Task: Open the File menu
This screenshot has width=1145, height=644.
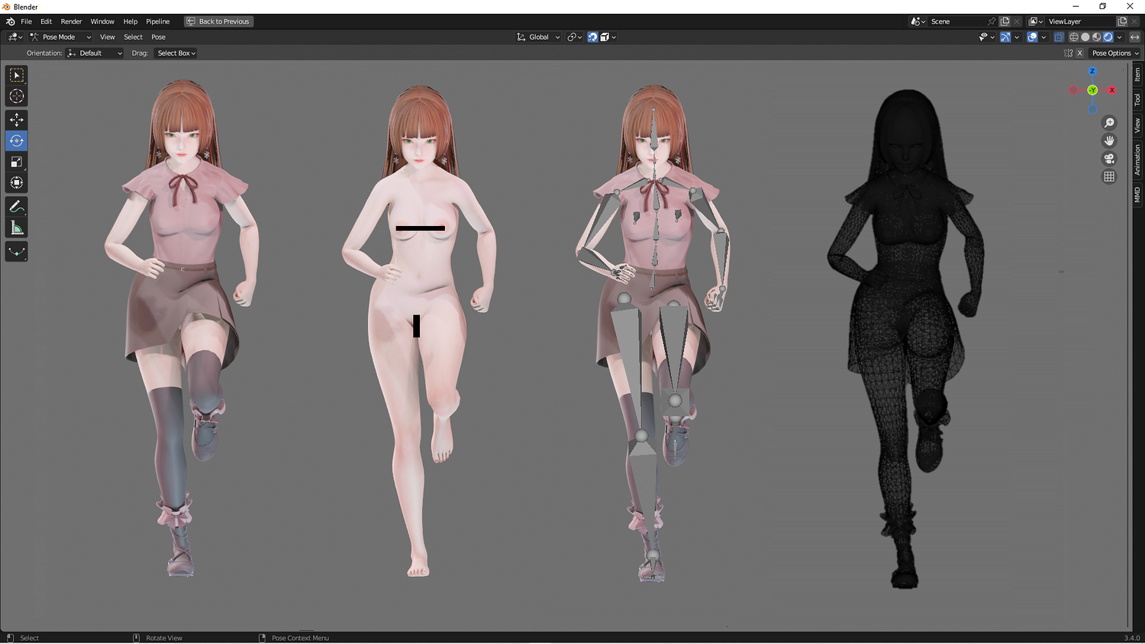Action: click(26, 21)
